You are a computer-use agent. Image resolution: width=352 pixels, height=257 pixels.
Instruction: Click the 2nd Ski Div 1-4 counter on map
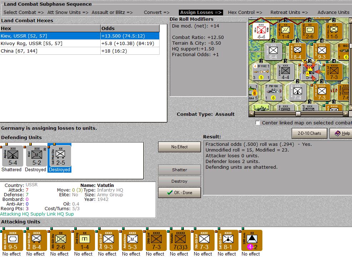point(285,31)
